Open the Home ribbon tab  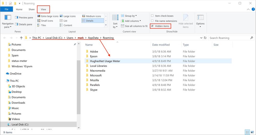click(19, 9)
